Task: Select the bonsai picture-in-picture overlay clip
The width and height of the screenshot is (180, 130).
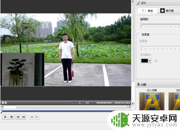Action: click(x=22, y=69)
